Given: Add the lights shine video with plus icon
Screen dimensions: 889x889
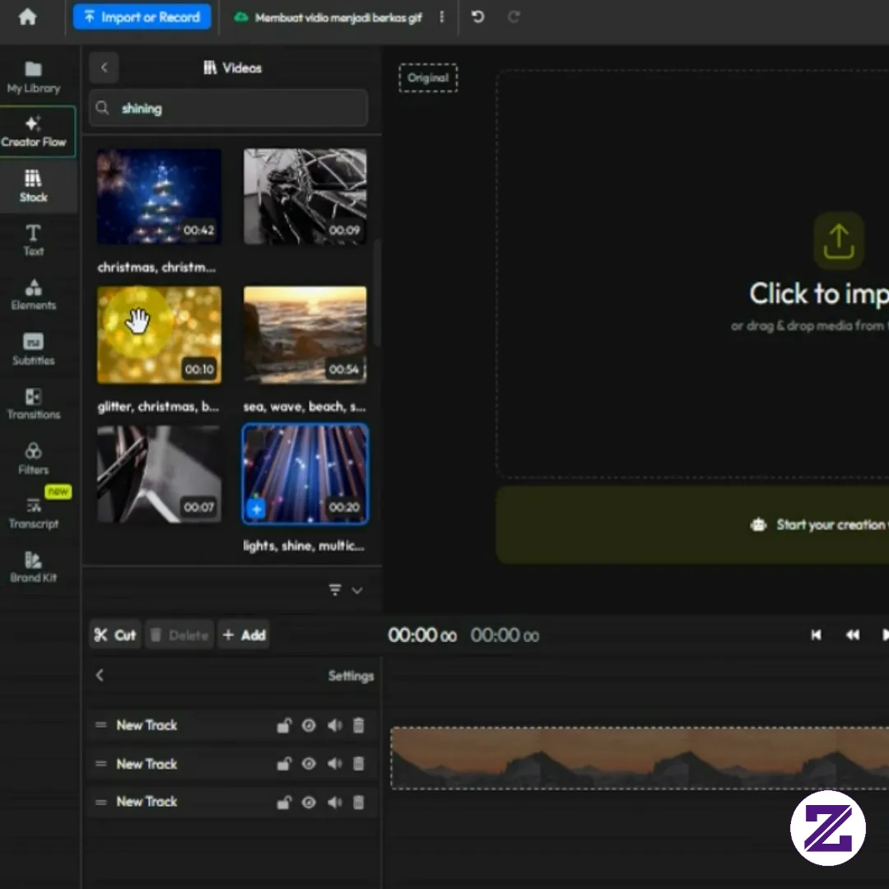Looking at the screenshot, I should pos(256,510).
